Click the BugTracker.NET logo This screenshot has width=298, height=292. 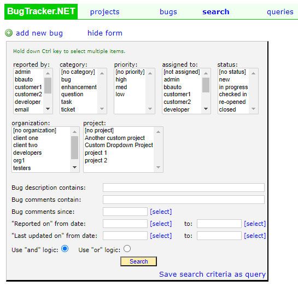coord(41,11)
